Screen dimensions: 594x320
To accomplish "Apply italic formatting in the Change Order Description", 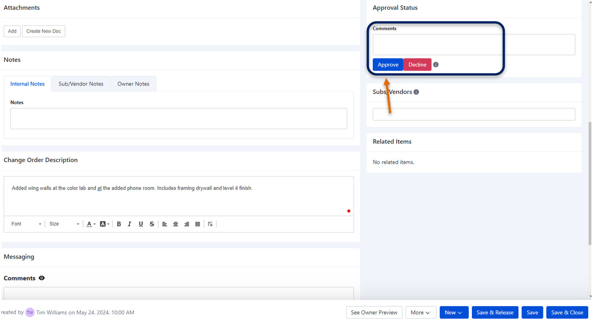I will click(x=130, y=224).
